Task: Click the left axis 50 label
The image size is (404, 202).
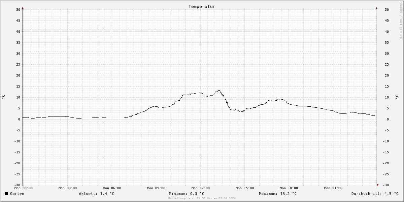Action: (x=18, y=9)
